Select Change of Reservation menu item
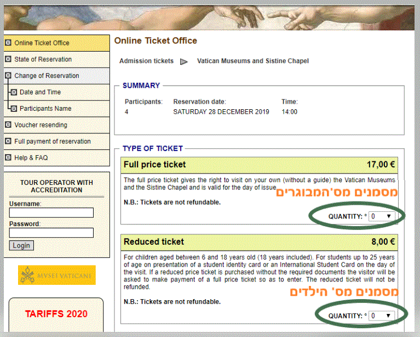 (57, 76)
